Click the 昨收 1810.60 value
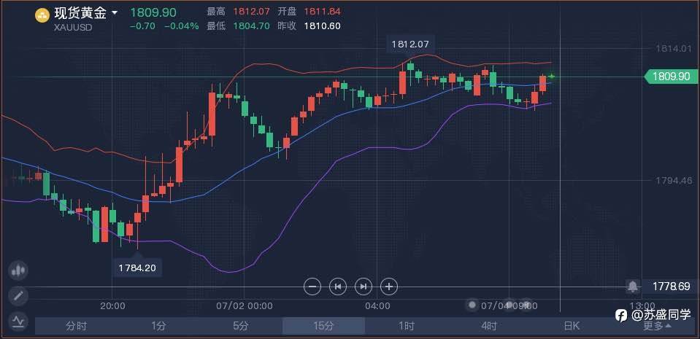 click(323, 26)
